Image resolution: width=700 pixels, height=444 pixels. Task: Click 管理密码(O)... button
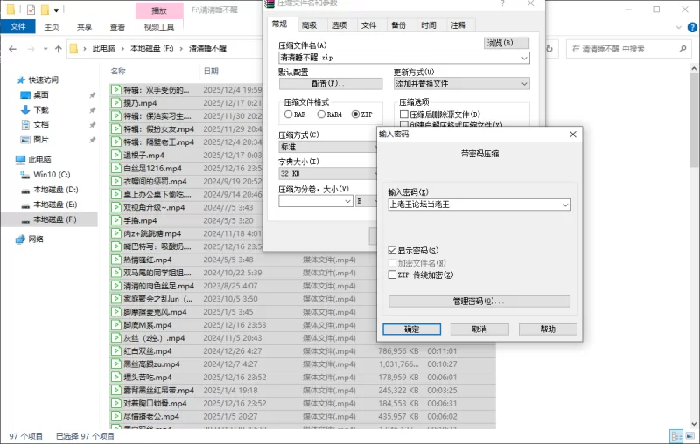[479, 302]
